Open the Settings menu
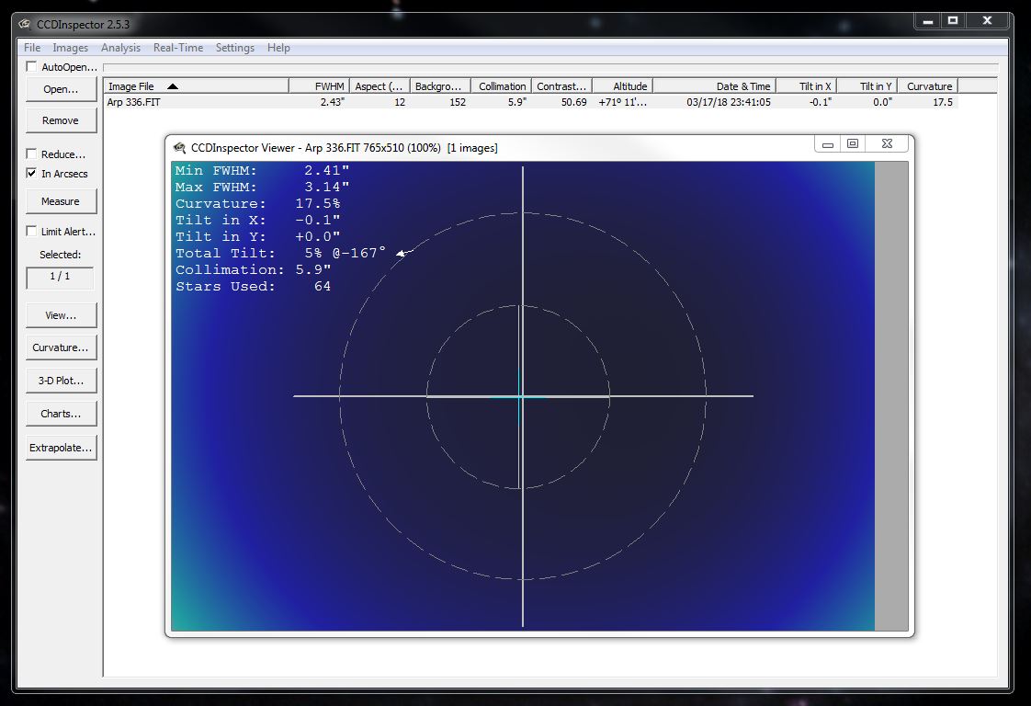Image resolution: width=1031 pixels, height=706 pixels. [234, 48]
